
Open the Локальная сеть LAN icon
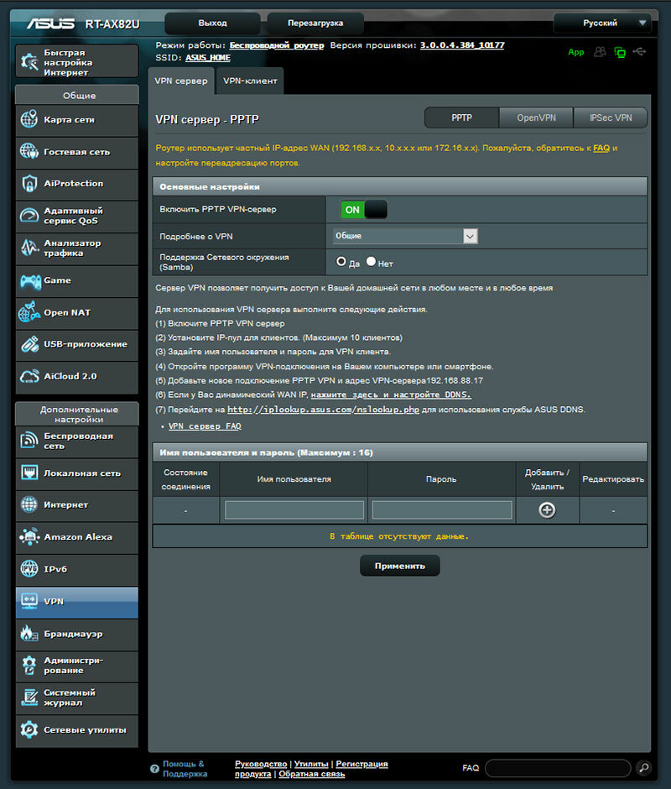[x=29, y=473]
